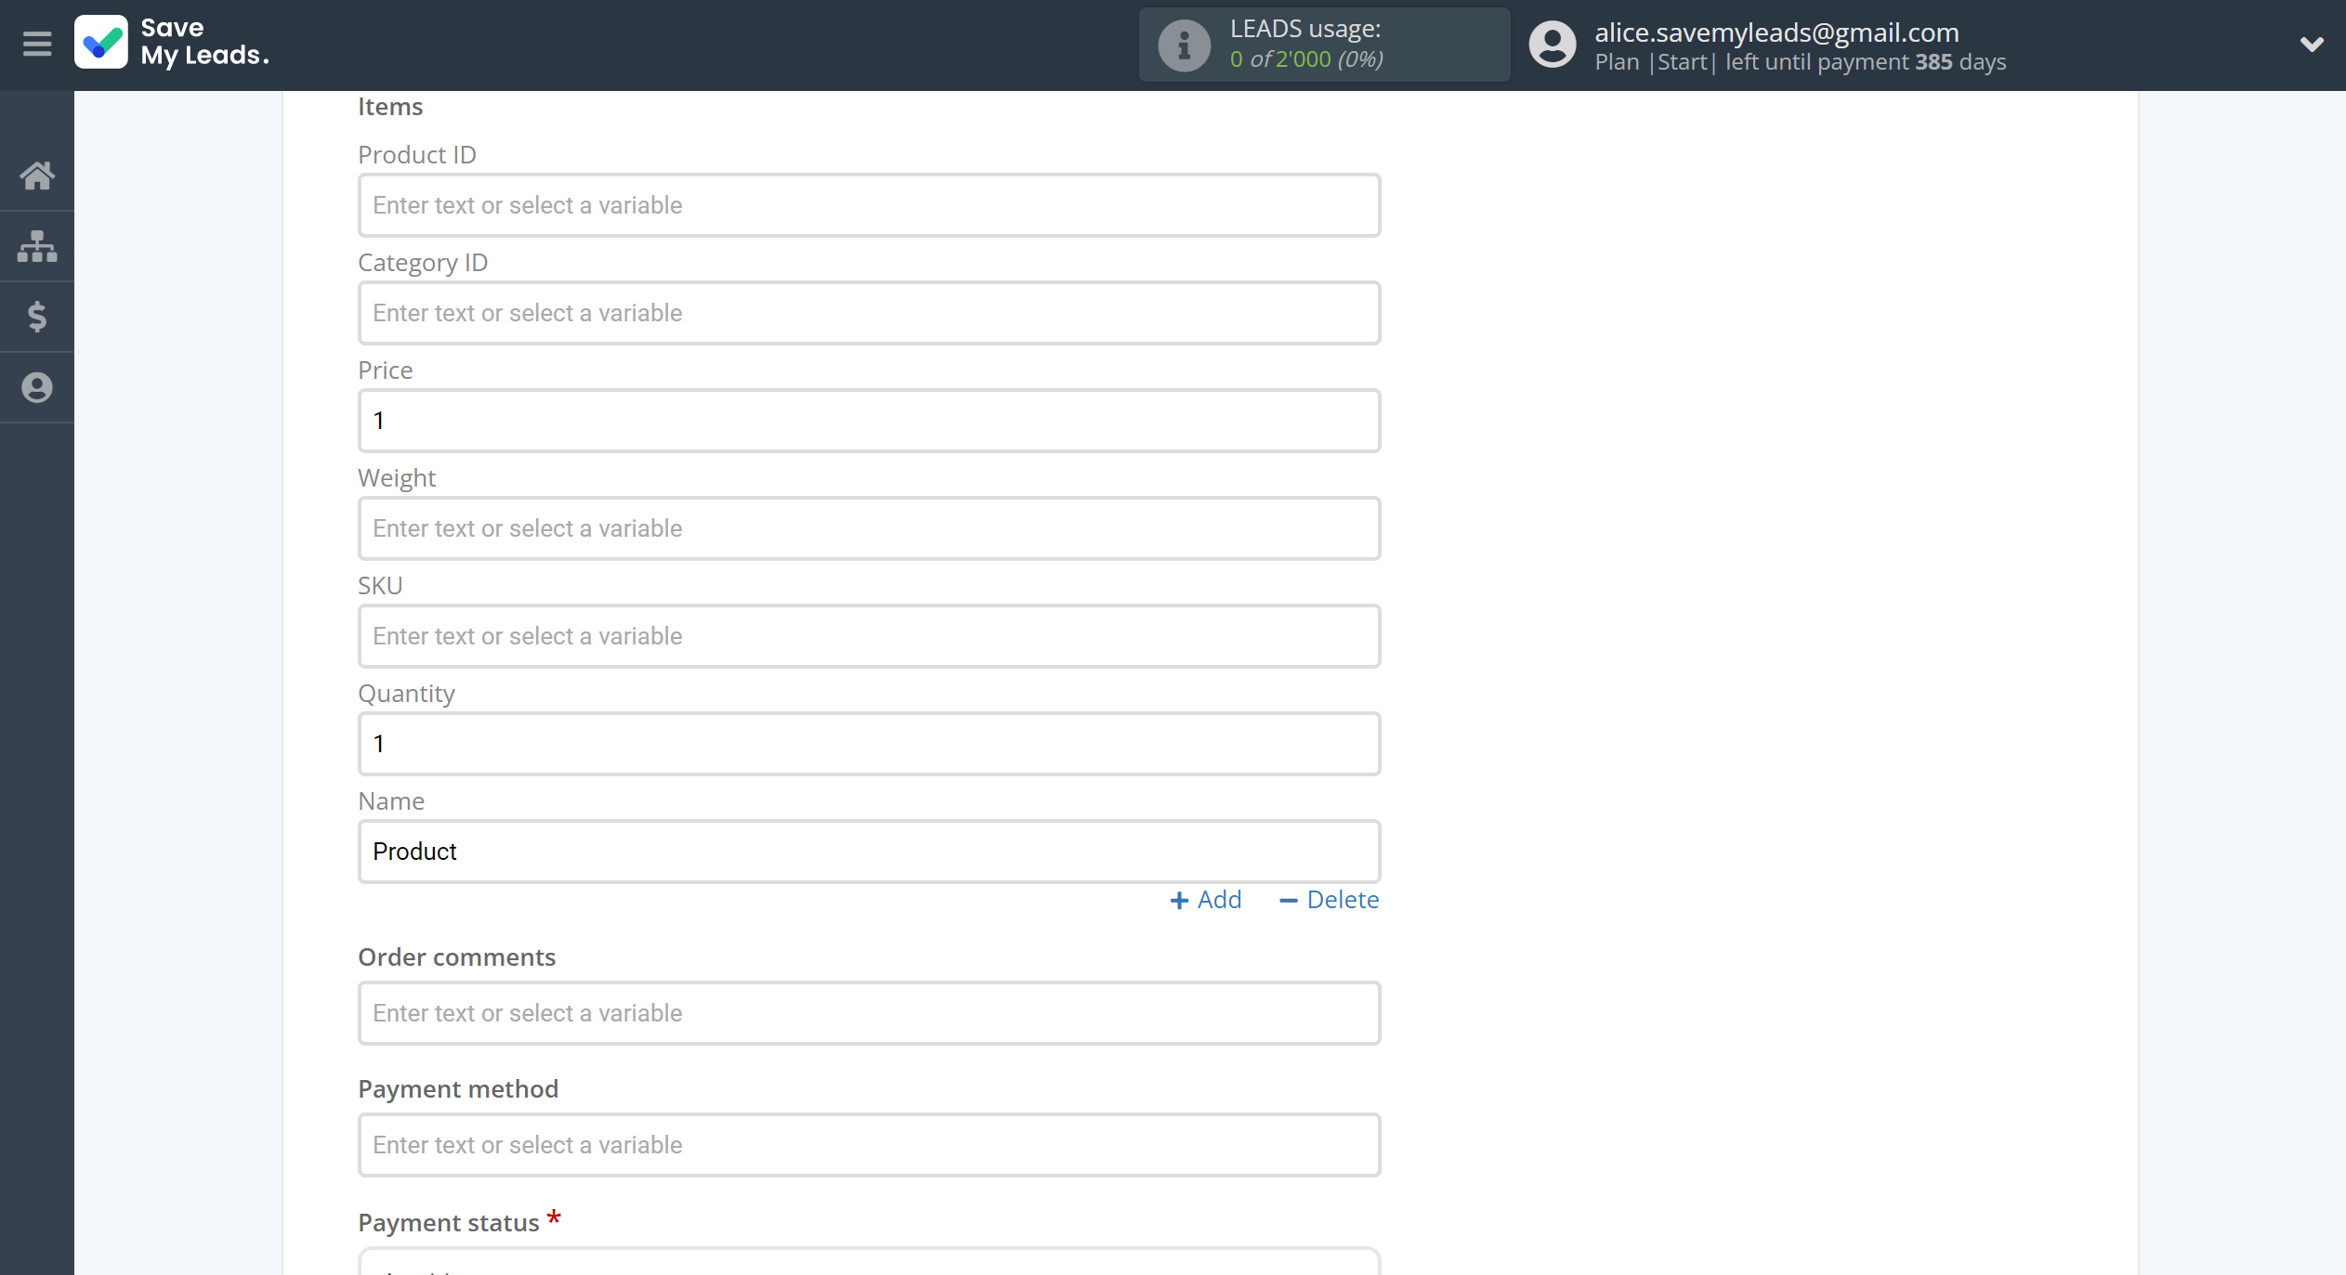Click the Items section heading
The width and height of the screenshot is (2346, 1275).
point(390,107)
